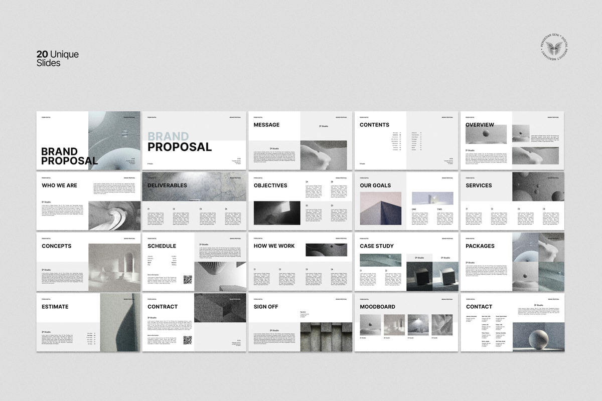Viewport: 602px width, 401px height.
Task: Open the slide with grey "BRAND" over "PROPOSAL"
Action: [195, 141]
